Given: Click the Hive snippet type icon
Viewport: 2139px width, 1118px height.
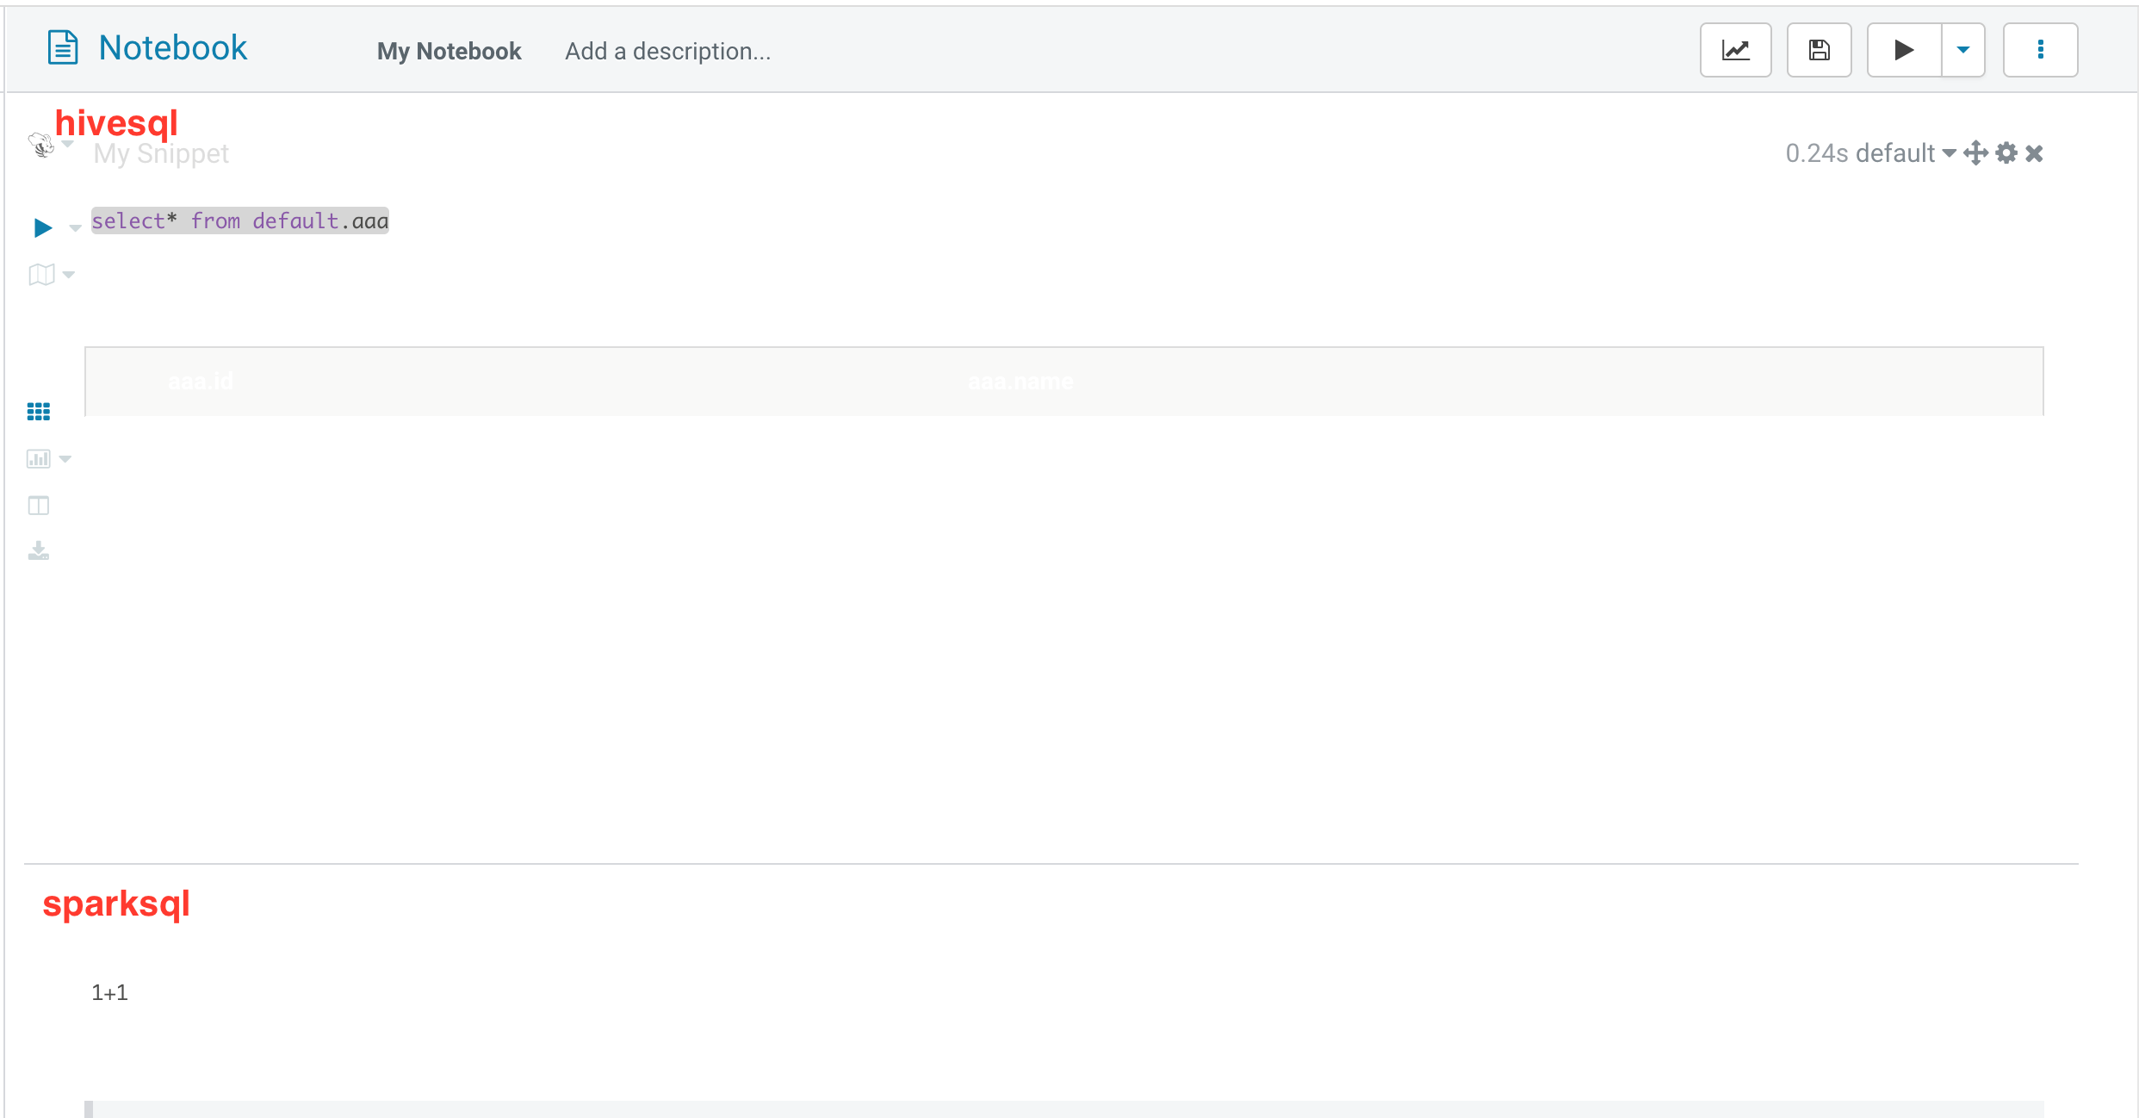Looking at the screenshot, I should (40, 145).
